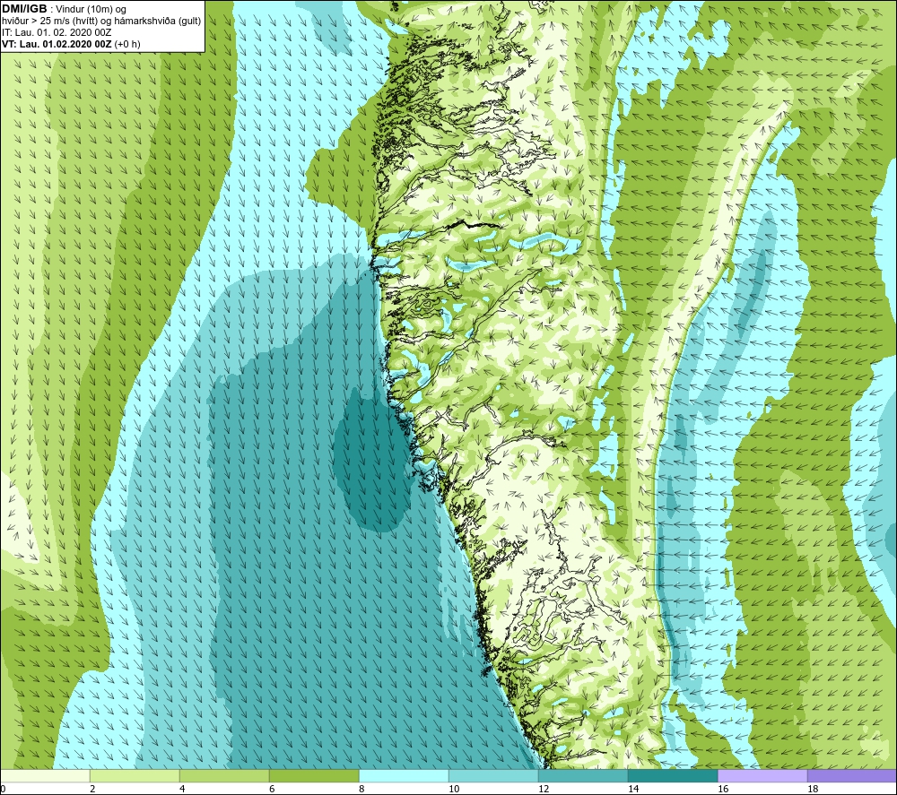Click the pale yellow 0–2 m/s legend swatch
The height and width of the screenshot is (795, 897).
[45, 775]
